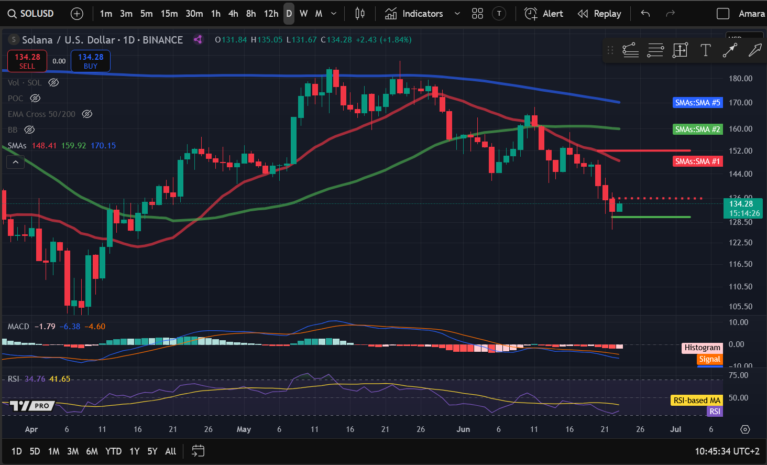
Task: Click the Signal MACD label
Action: tap(710, 359)
